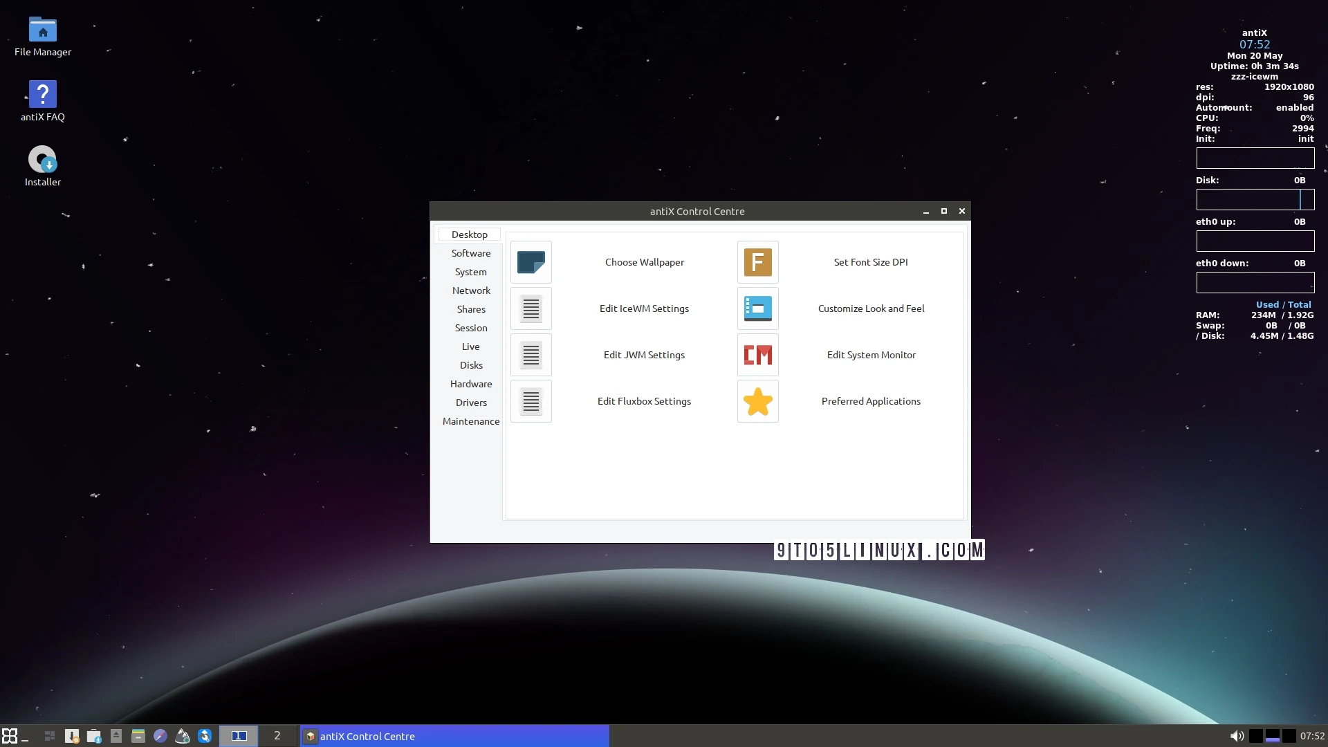Switch to the Hardware tab
1328x747 pixels.
pos(470,384)
